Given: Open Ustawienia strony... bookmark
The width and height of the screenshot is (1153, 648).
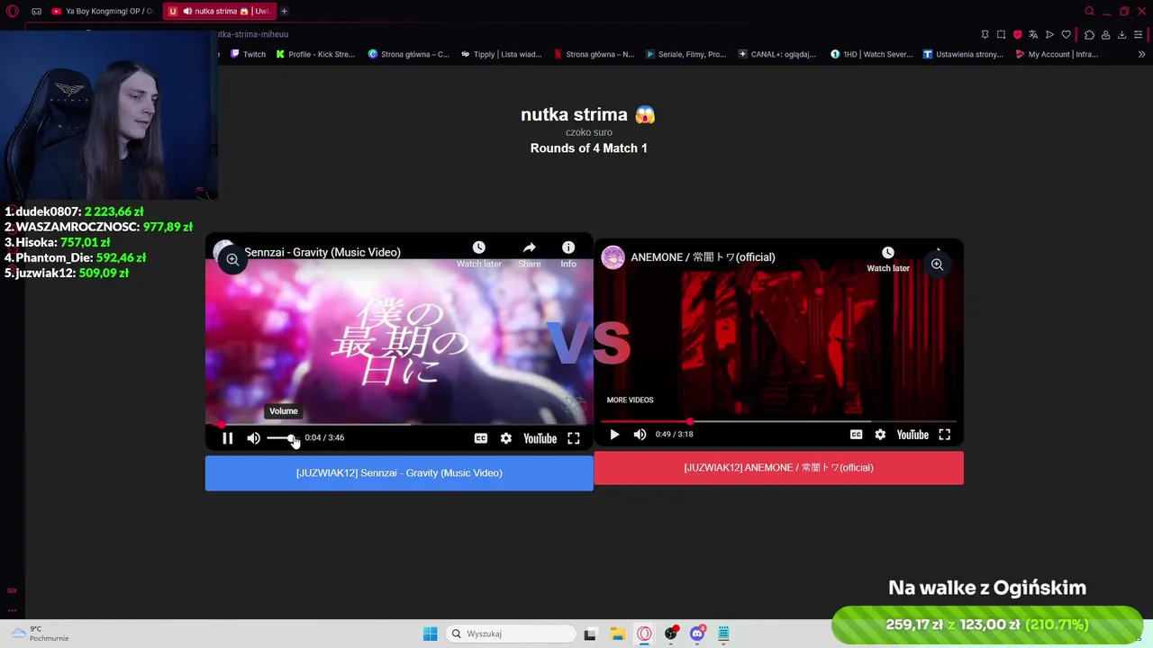Looking at the screenshot, I should (x=963, y=54).
